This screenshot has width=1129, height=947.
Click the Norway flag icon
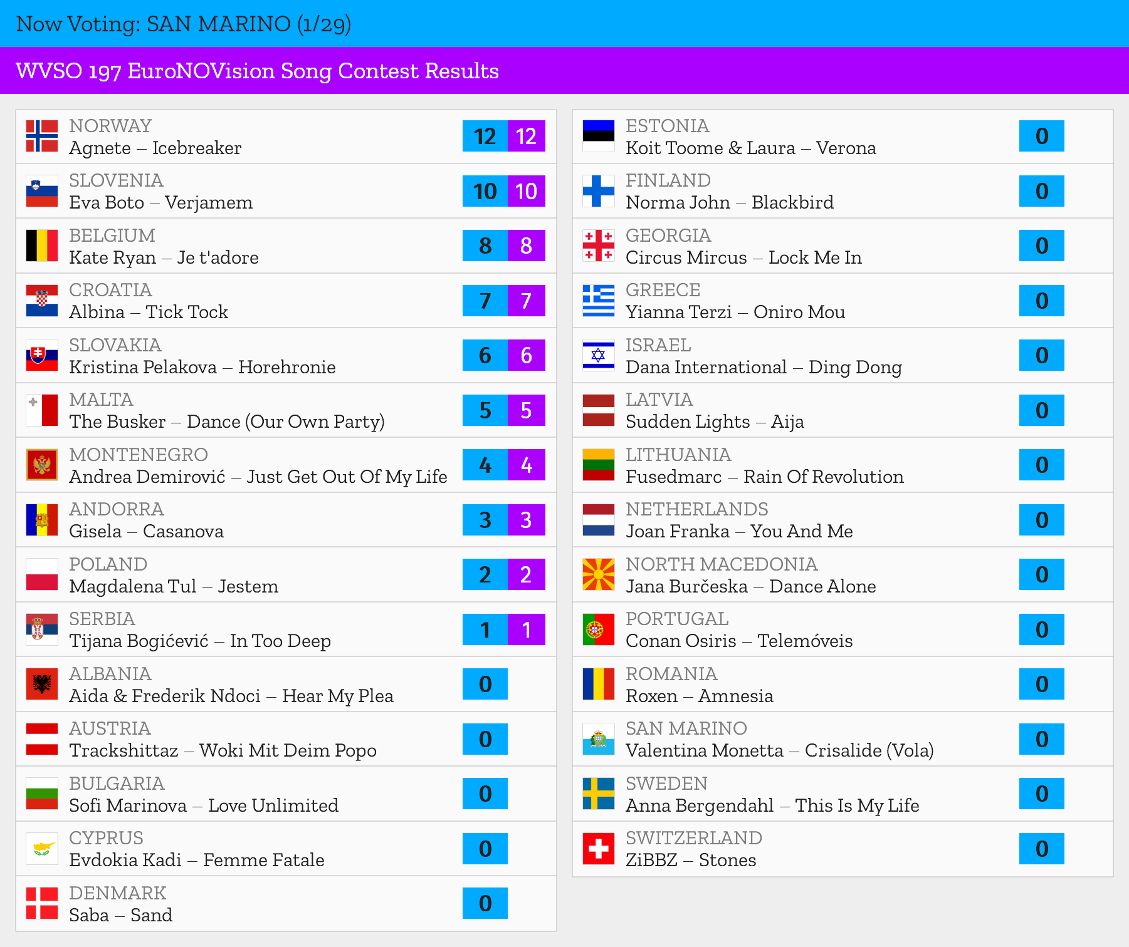pos(42,136)
